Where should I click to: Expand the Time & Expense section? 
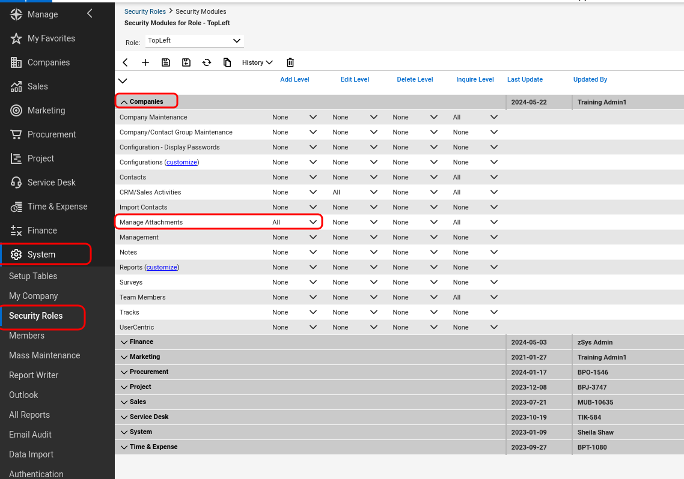point(124,447)
